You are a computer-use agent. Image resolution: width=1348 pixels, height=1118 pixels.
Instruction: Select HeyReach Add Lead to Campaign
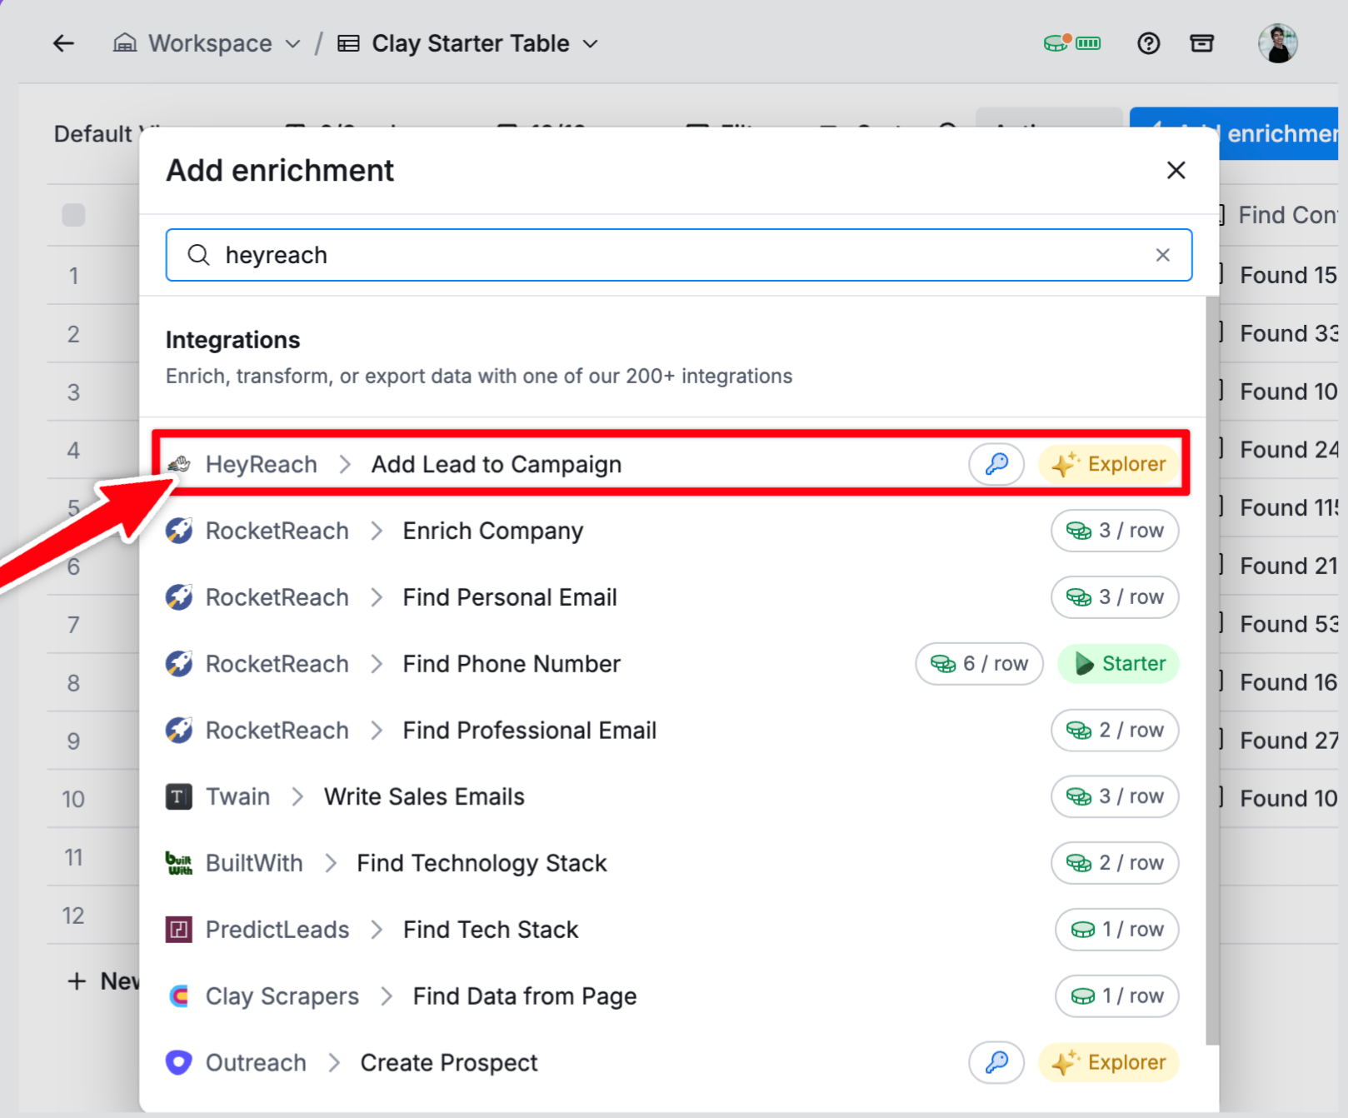pos(672,463)
